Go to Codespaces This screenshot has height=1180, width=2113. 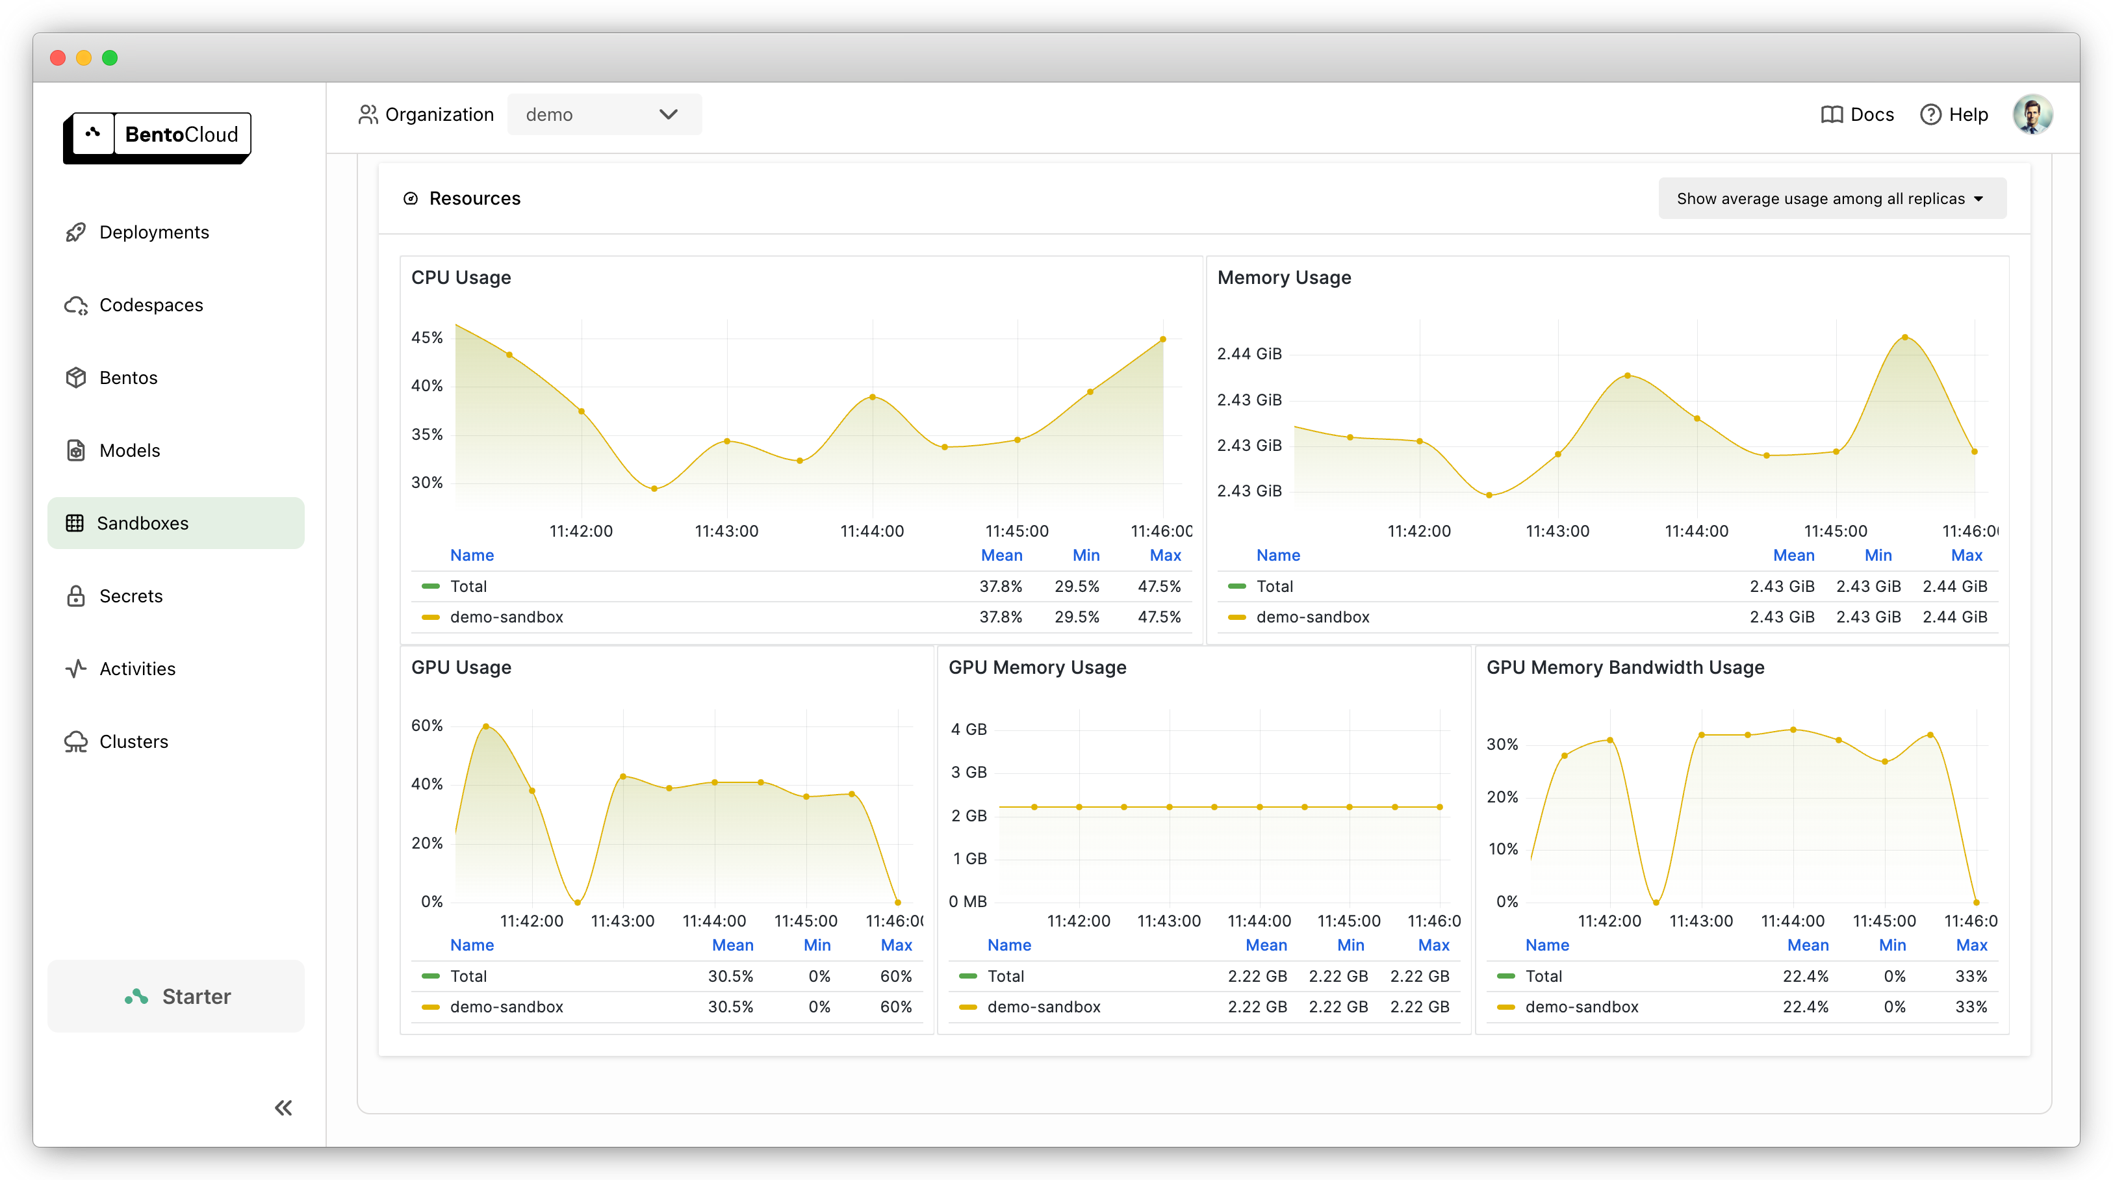tap(151, 305)
